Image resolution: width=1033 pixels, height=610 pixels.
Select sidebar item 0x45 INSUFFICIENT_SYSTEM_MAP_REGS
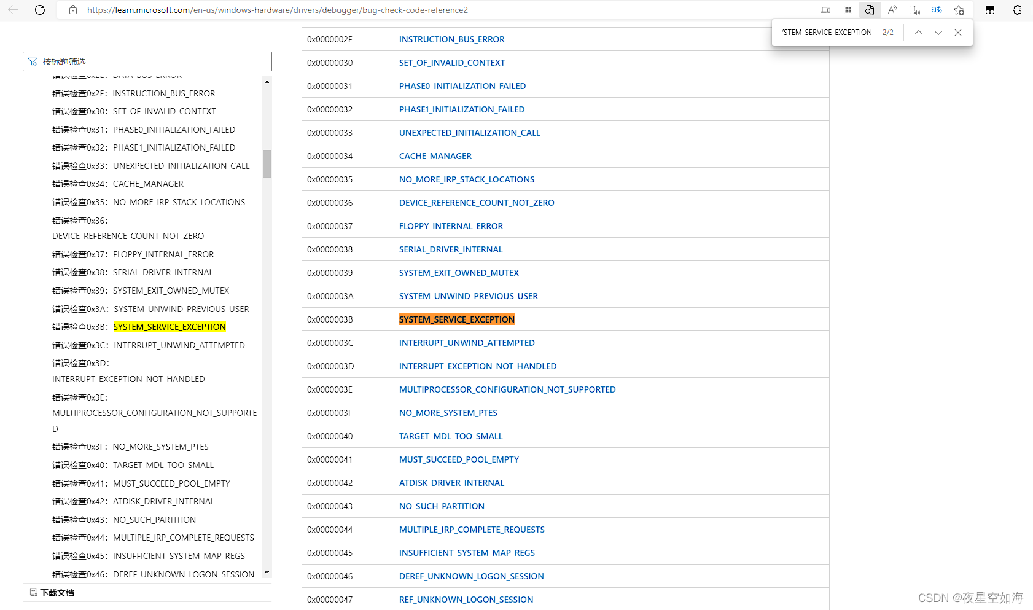point(149,556)
